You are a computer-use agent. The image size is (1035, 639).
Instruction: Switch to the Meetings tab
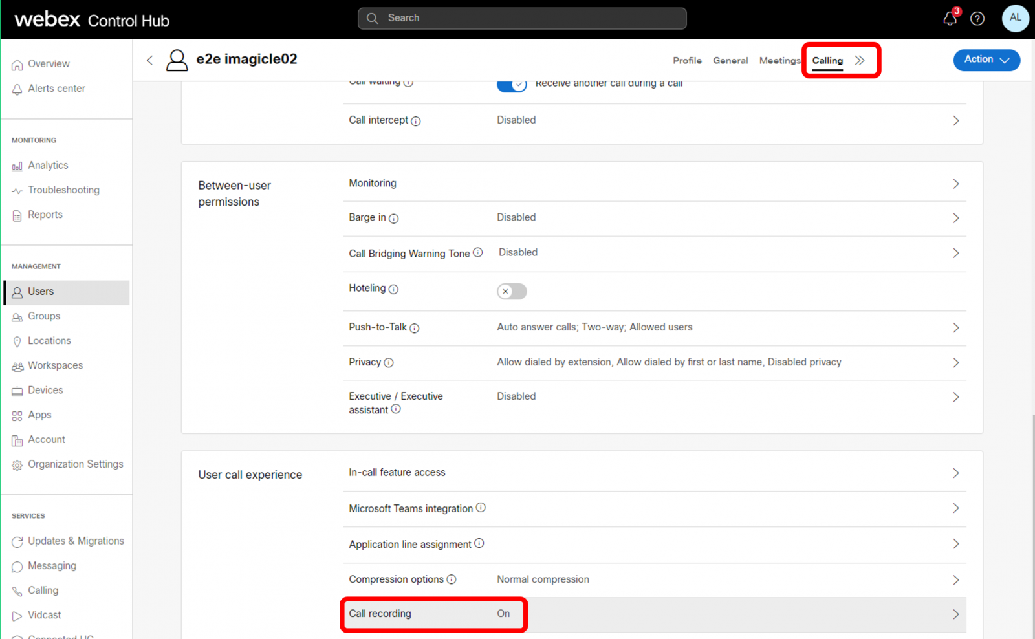[779, 60]
